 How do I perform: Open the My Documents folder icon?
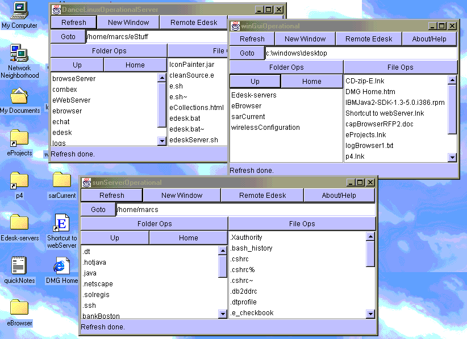19,96
